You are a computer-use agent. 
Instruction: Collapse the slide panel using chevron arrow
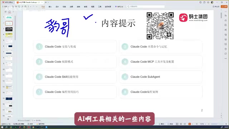click(13, 12)
